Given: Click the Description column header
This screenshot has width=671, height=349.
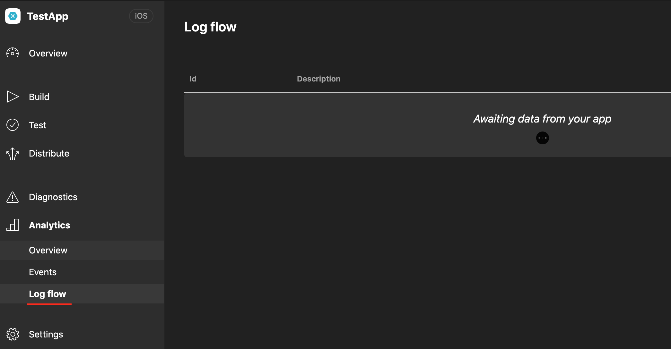Looking at the screenshot, I should coord(318,79).
